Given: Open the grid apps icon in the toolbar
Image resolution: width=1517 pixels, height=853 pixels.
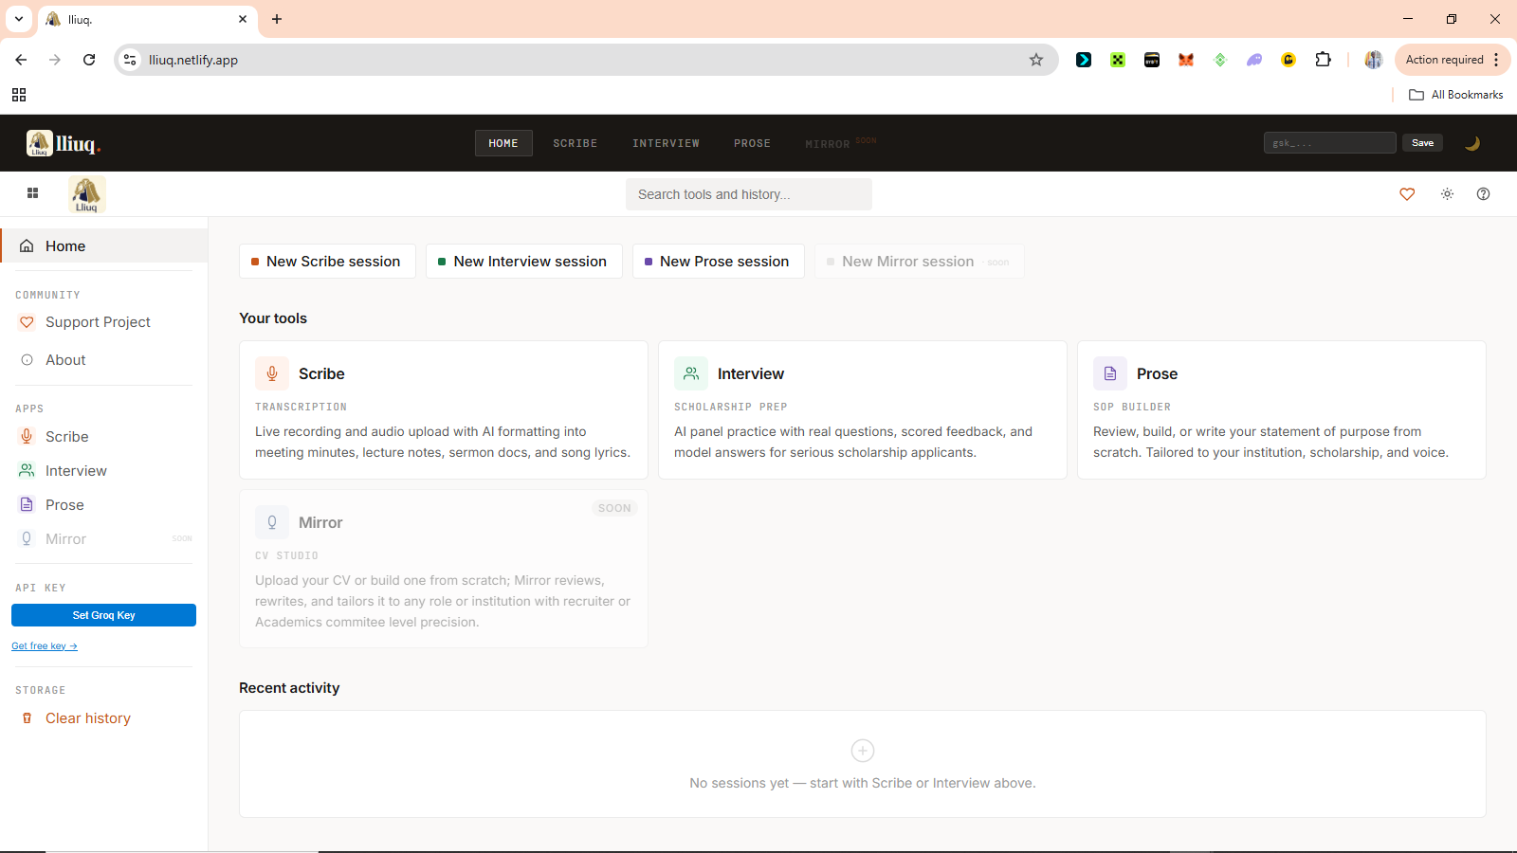Looking at the screenshot, I should pos(32,193).
